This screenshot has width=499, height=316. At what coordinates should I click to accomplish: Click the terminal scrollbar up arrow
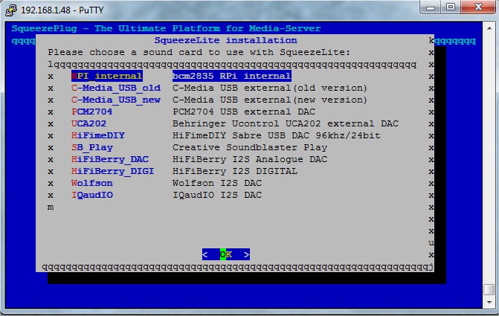[489, 28]
